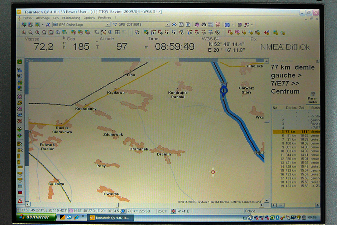Click the Bluetooth tray icon
The image size is (337, 225).
tap(277, 218)
